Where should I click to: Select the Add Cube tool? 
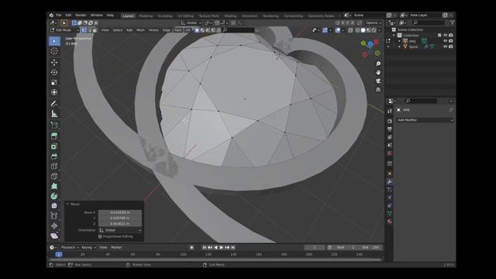tap(54, 125)
